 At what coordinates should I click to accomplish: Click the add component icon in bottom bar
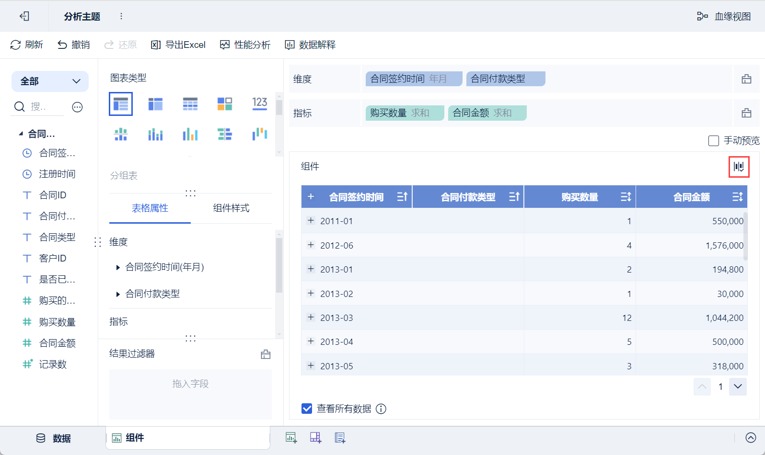pyautogui.click(x=291, y=437)
